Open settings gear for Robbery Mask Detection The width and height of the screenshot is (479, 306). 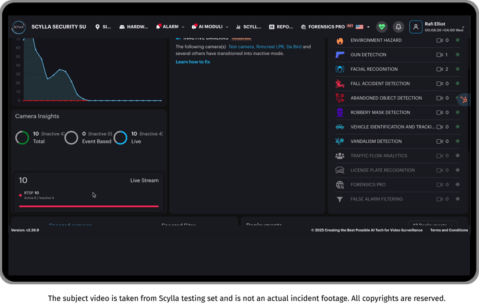pyautogui.click(x=457, y=113)
